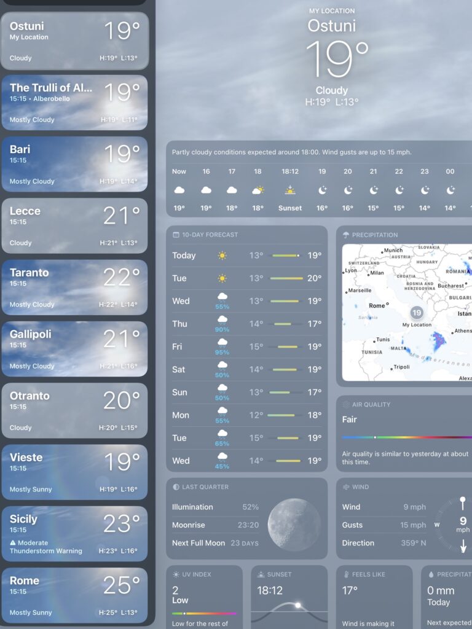Select Lecce in the location list
Viewport: 472px width, 629px height.
pos(74,226)
